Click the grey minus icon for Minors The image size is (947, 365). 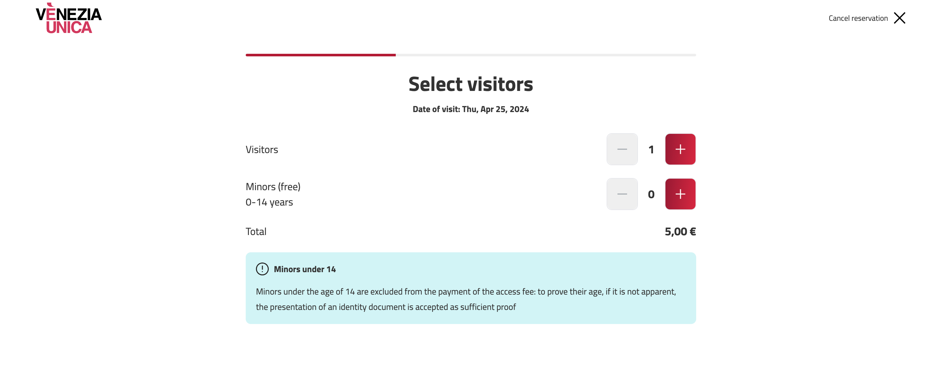[622, 194]
